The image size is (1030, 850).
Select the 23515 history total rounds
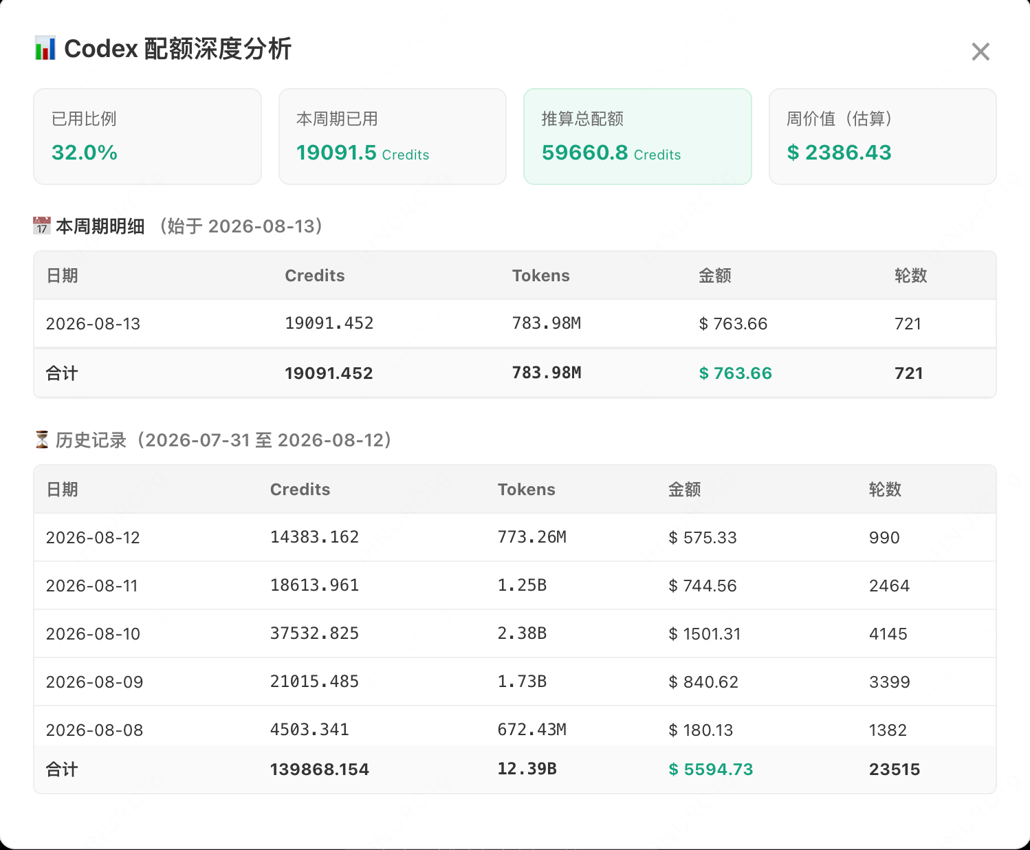point(895,770)
